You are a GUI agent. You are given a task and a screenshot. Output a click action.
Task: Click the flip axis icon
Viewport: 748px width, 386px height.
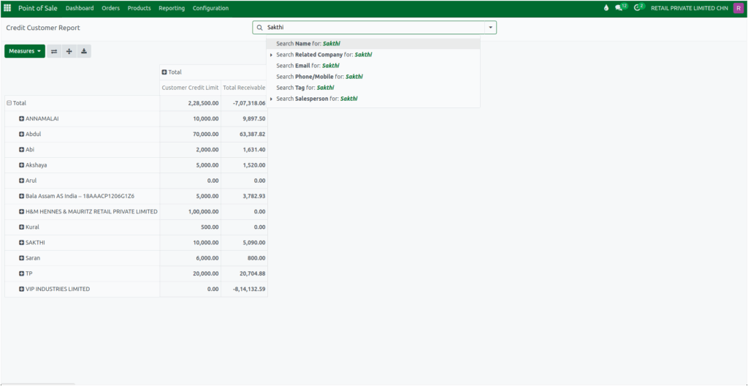(54, 51)
